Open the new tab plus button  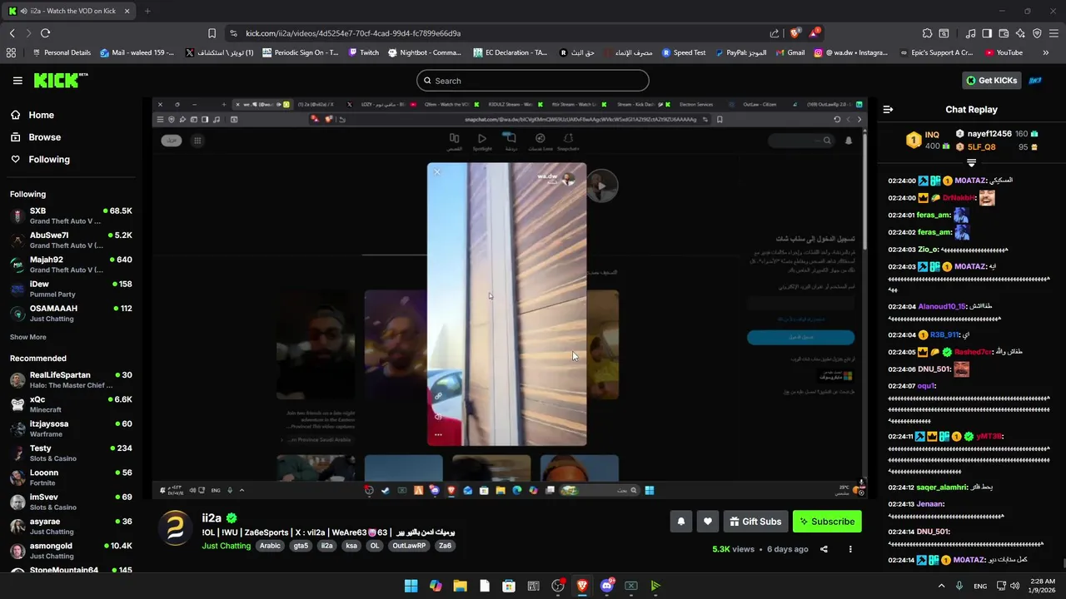(x=147, y=11)
